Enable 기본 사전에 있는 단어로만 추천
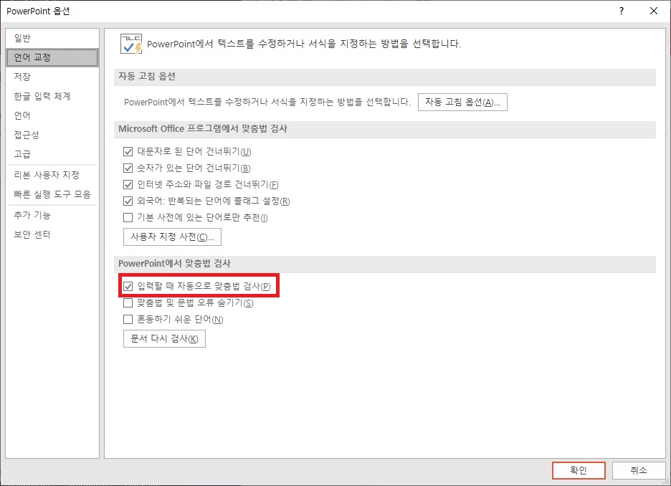Viewport: 671px width, 486px height. (128, 217)
